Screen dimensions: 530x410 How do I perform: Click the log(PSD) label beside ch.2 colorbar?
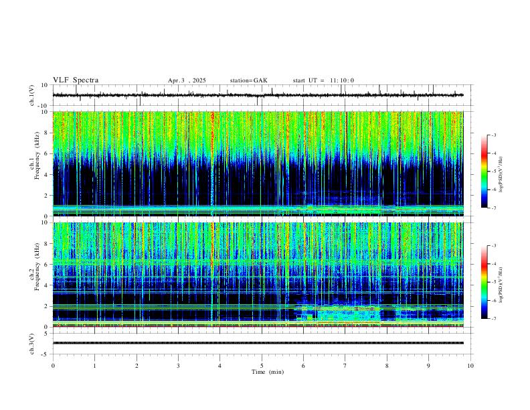point(501,285)
